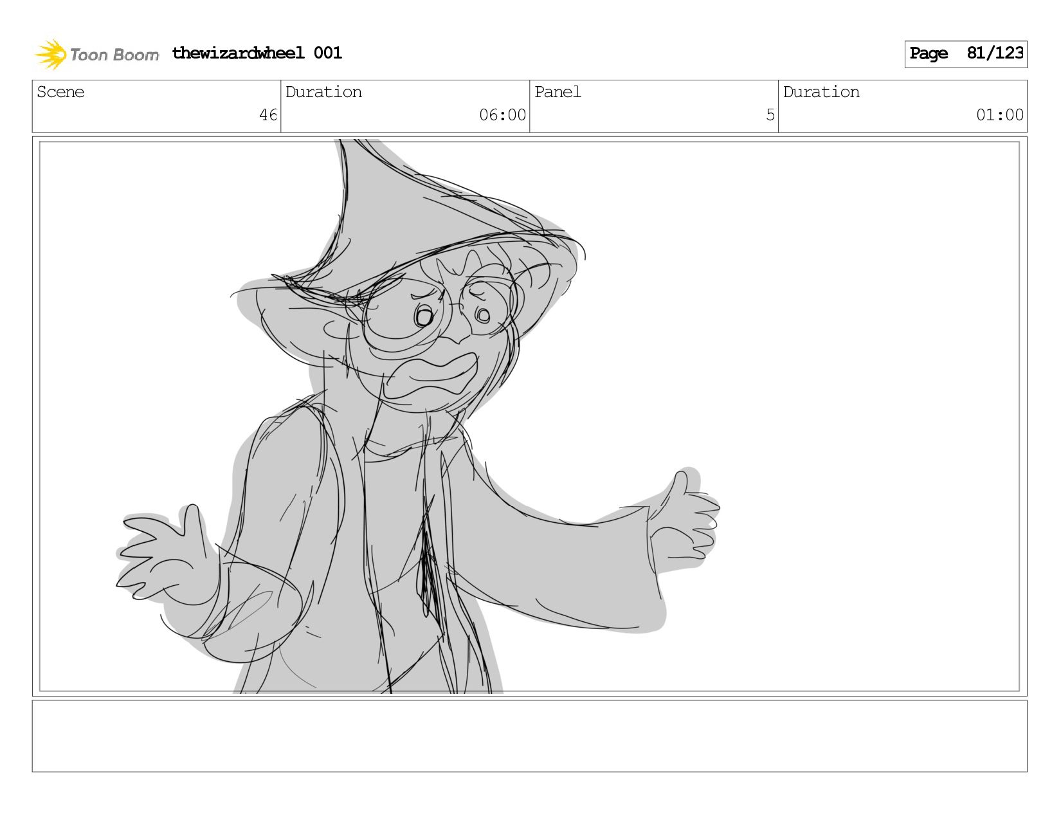Click the Duration label beside Panel

pos(821,92)
